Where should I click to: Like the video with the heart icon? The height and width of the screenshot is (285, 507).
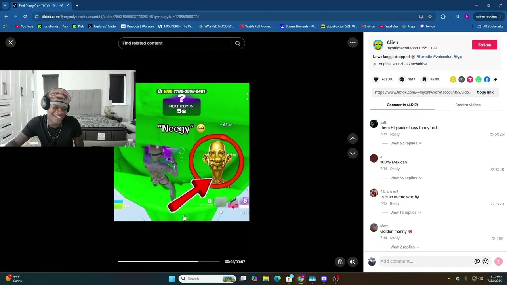coord(376,80)
